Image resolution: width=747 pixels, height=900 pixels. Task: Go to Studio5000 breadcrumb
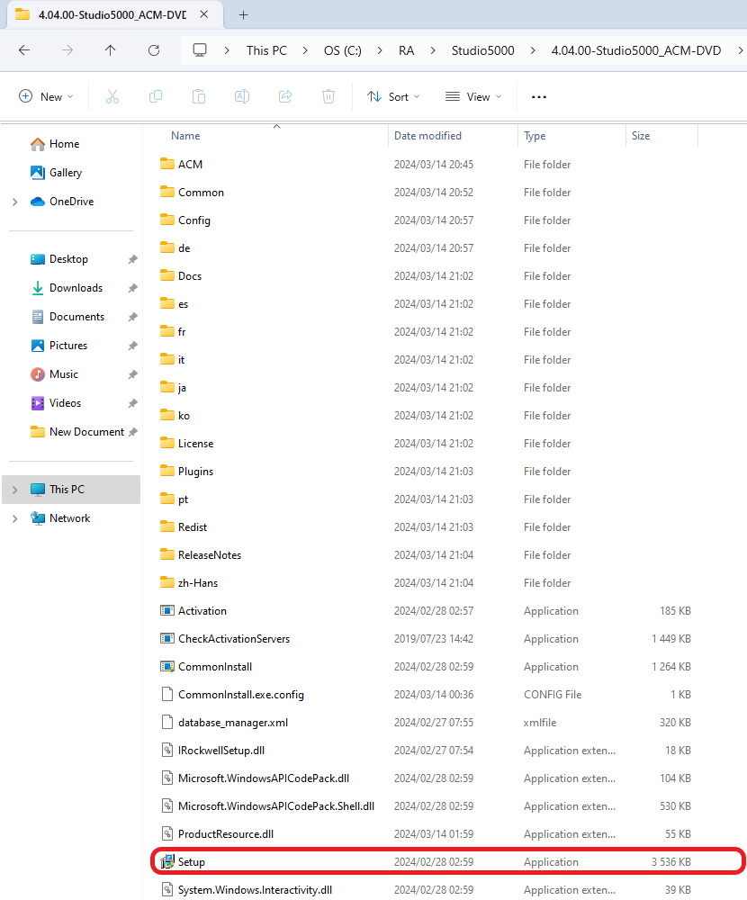tap(483, 50)
